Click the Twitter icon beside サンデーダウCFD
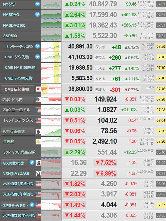This screenshot has width=166, height=221. [x=37, y=46]
